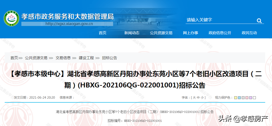Click the 字体 label

(186, 98)
